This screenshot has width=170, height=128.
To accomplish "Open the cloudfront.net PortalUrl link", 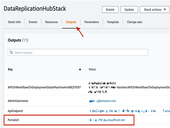I will tap(107, 120).
